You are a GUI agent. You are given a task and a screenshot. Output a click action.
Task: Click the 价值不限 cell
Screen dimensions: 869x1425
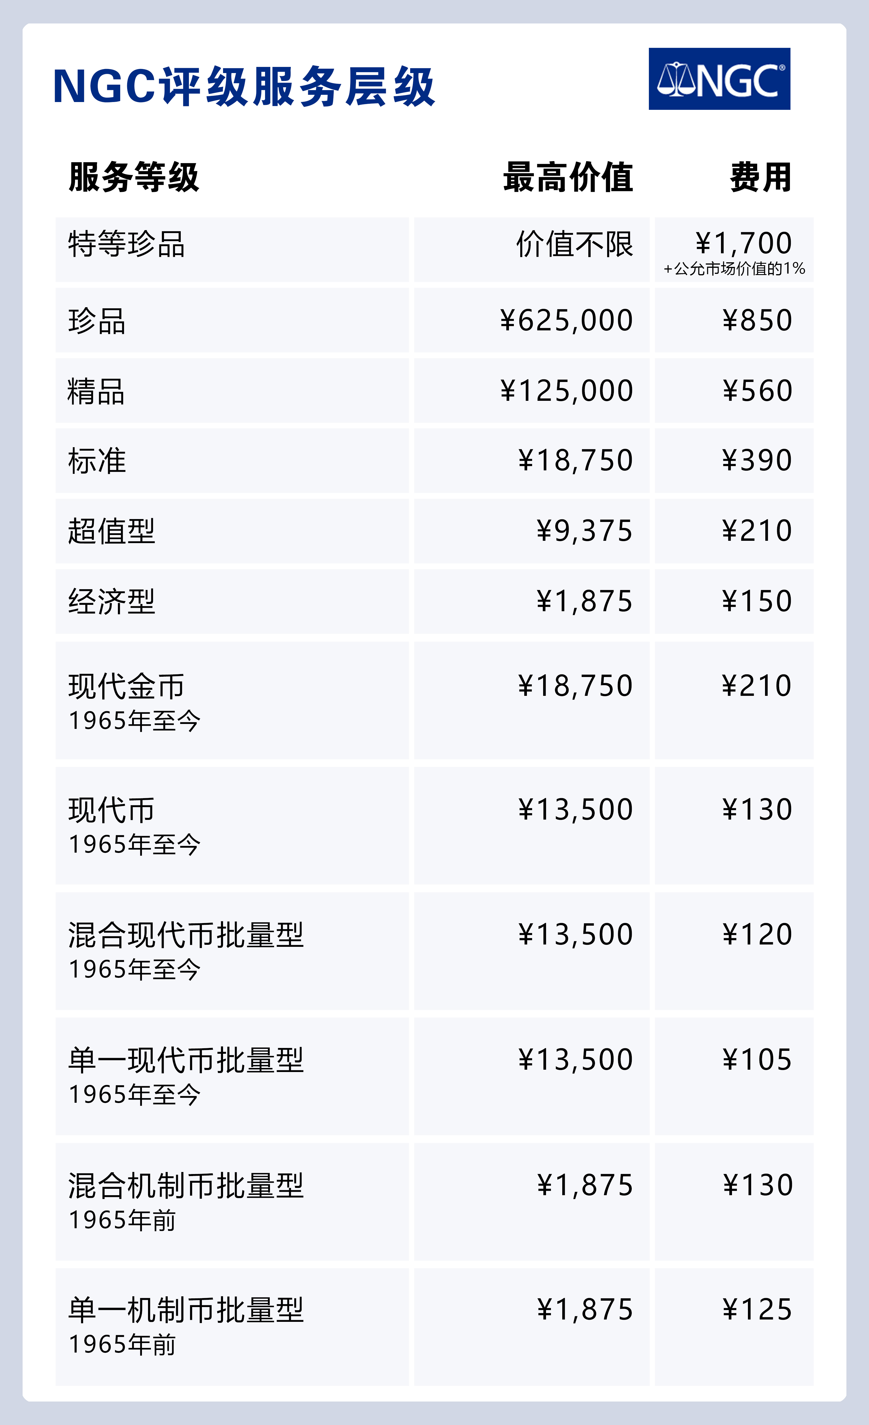pos(574,244)
